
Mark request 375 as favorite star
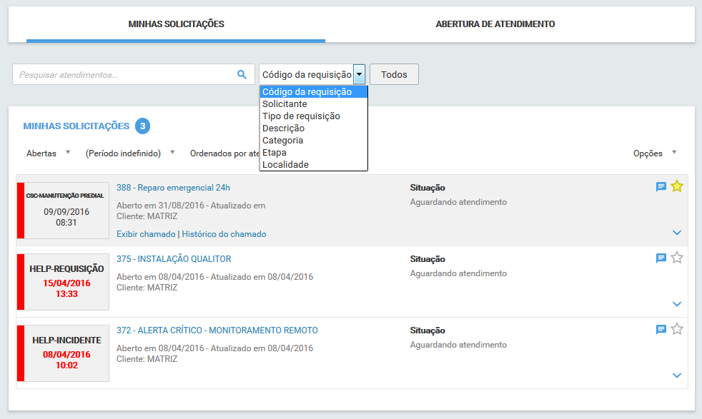click(677, 258)
